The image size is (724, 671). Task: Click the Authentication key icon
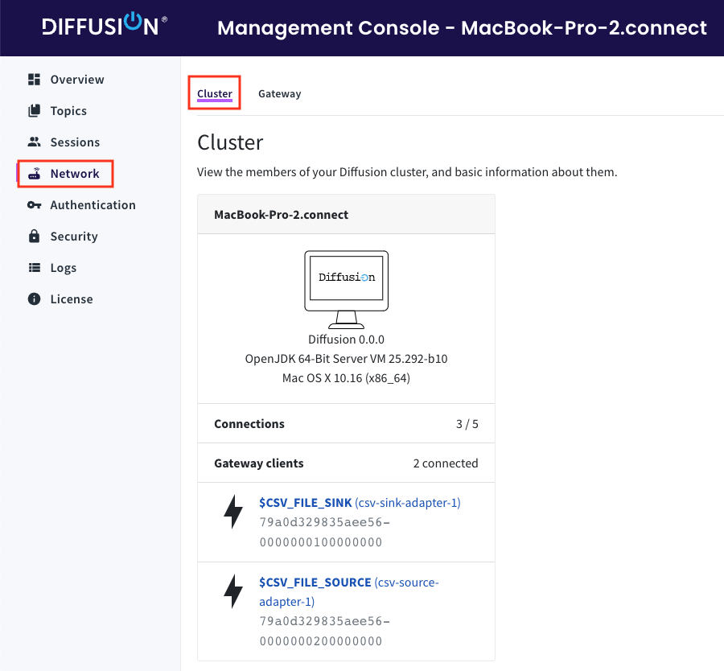pos(34,205)
